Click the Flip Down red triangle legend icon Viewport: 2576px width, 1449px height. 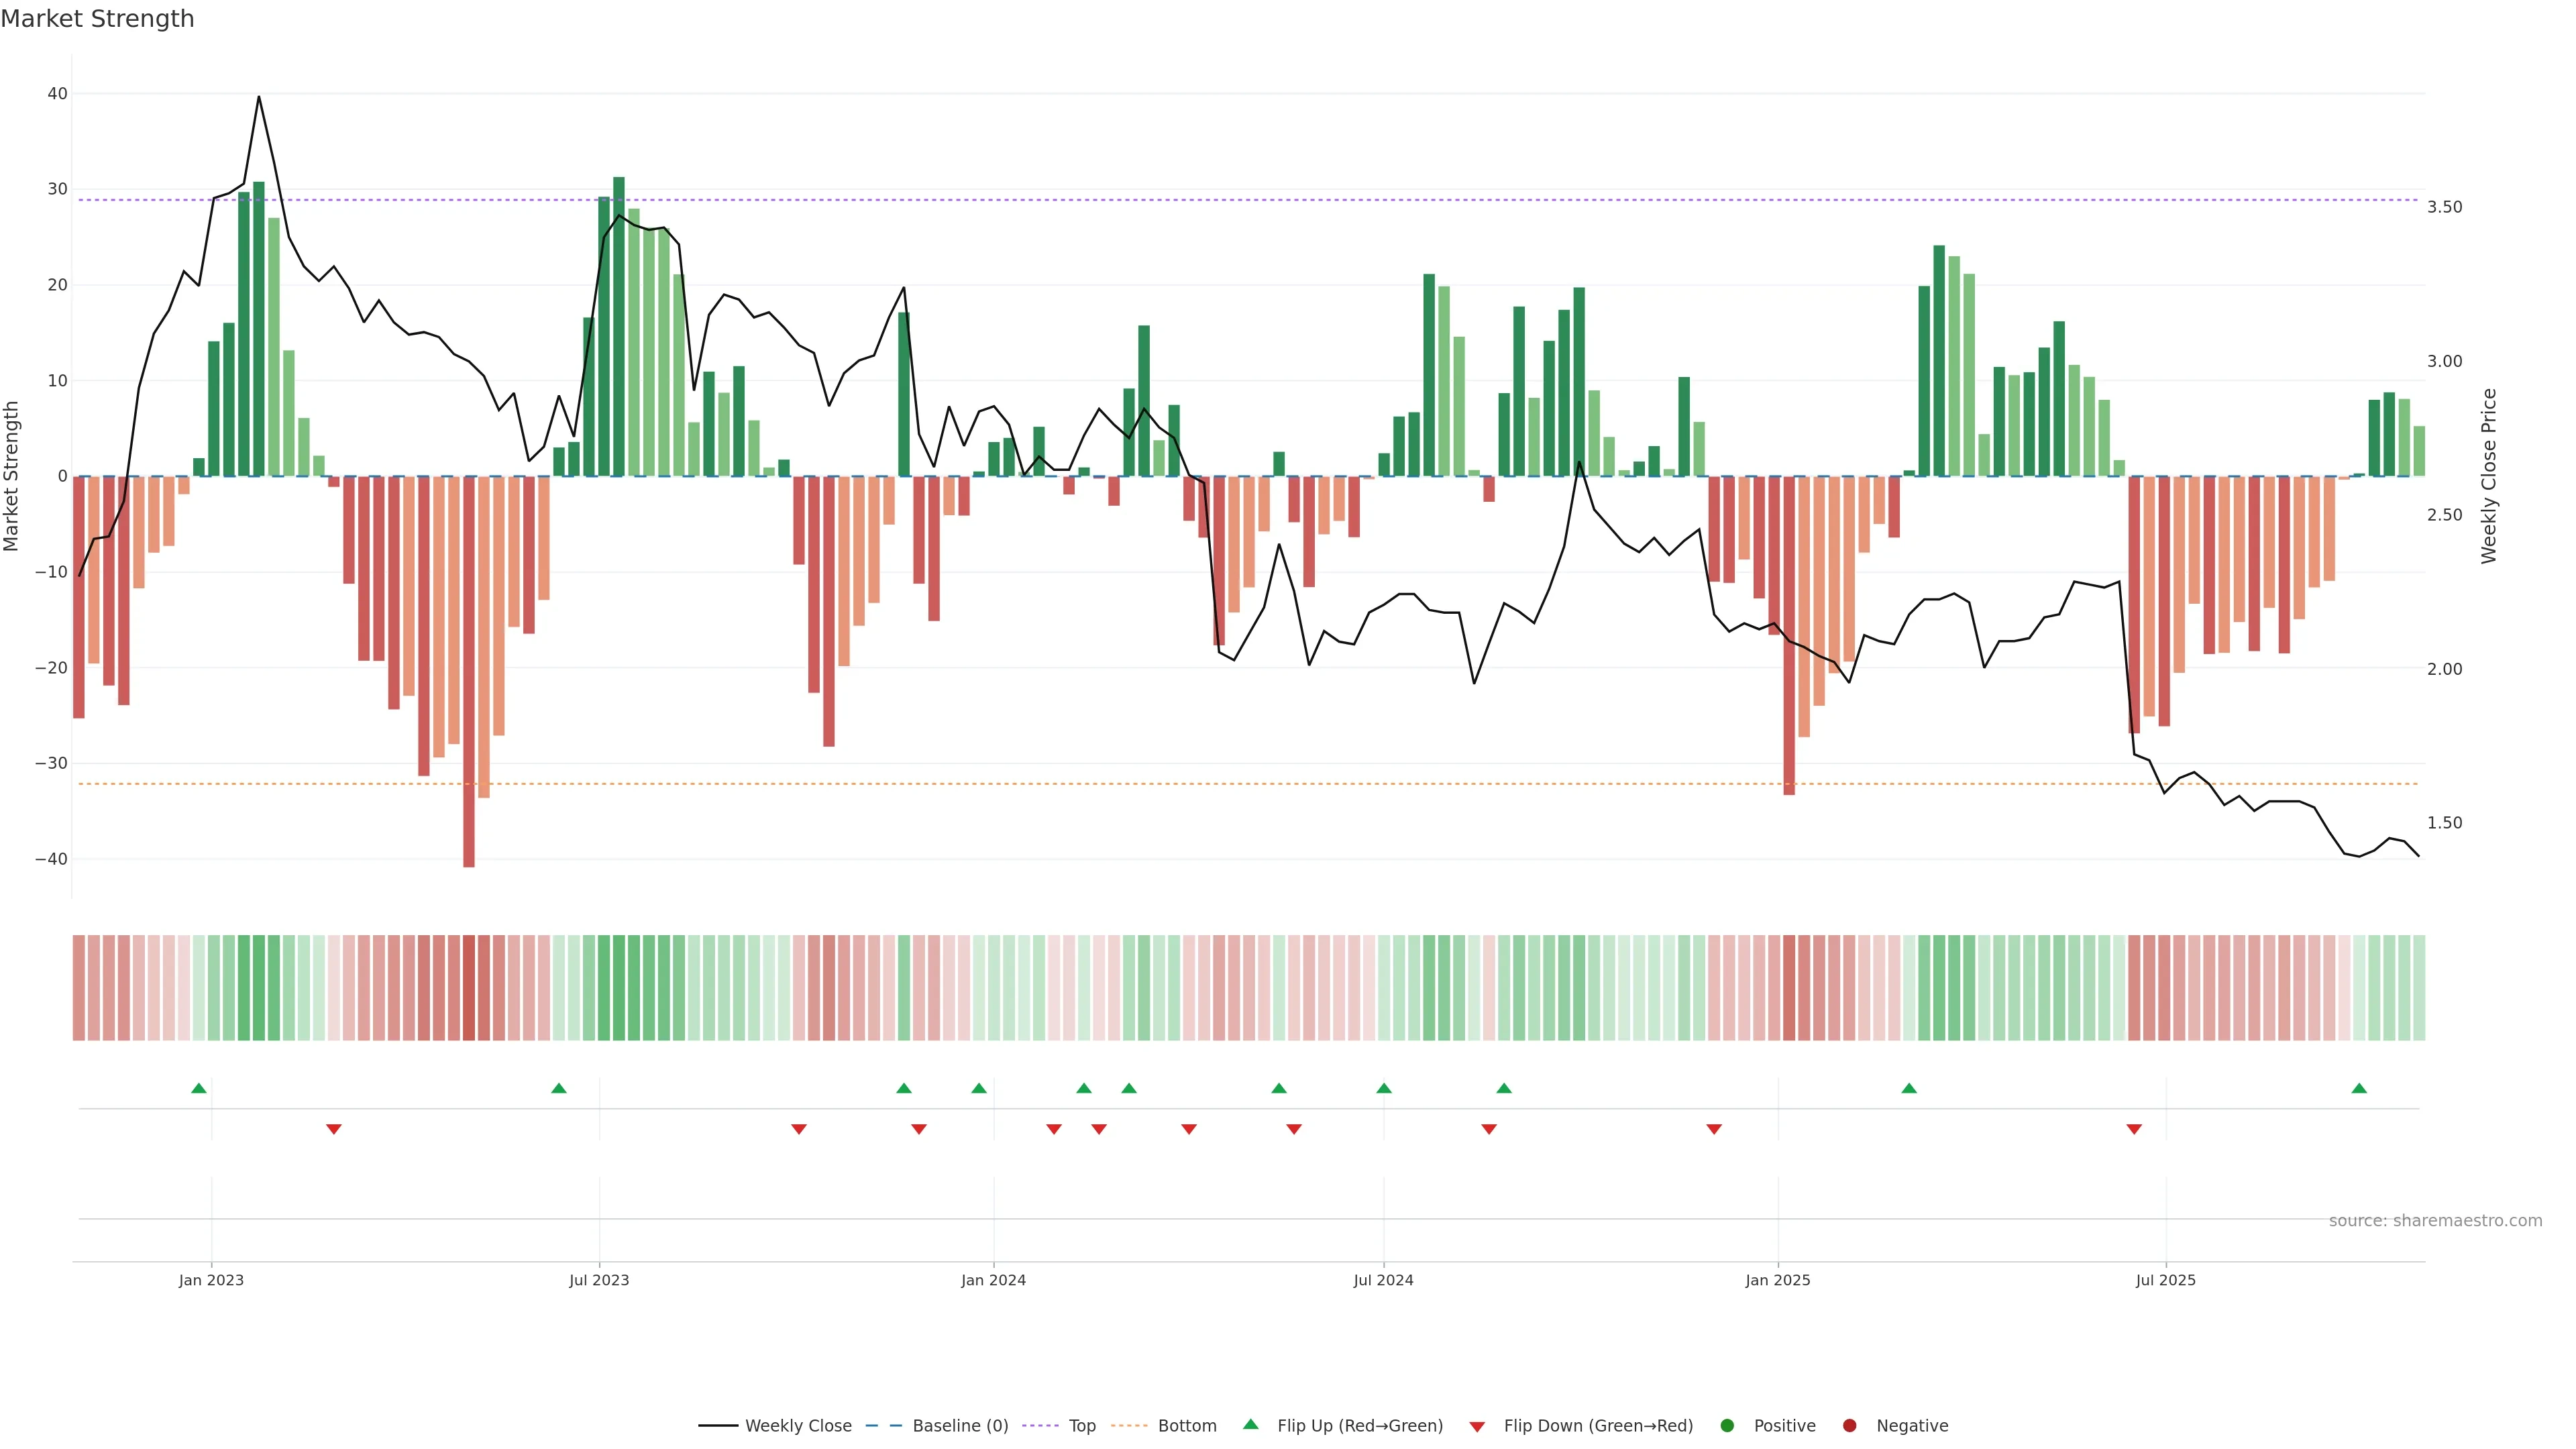pyautogui.click(x=1477, y=1426)
